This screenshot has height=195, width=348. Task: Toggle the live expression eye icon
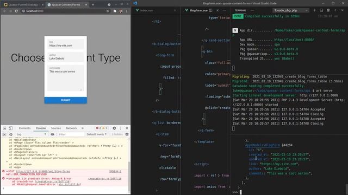(x=52, y=134)
